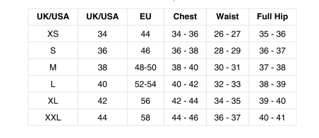This screenshot has height=138, width=319.
Task: Click the EU 52-54 cell
Action: 145,84
